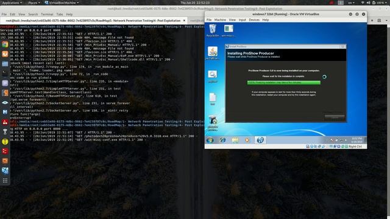This screenshot has height=219, width=390.
Task: Close the active Post Exploitation terminal tab
Action: pos(184,21)
